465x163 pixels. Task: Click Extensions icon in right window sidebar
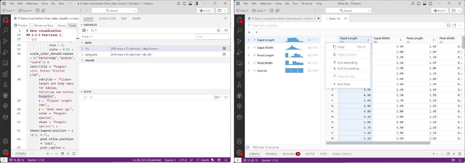[x=239, y=74]
